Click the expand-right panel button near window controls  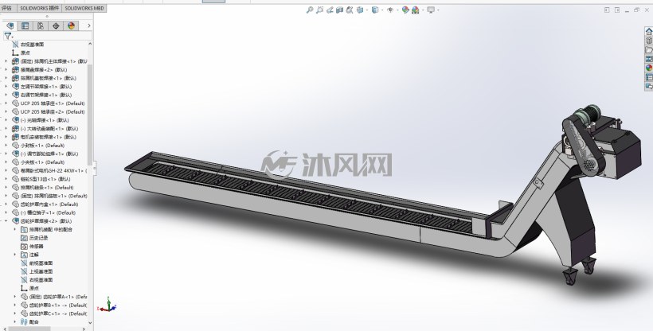tap(617, 10)
